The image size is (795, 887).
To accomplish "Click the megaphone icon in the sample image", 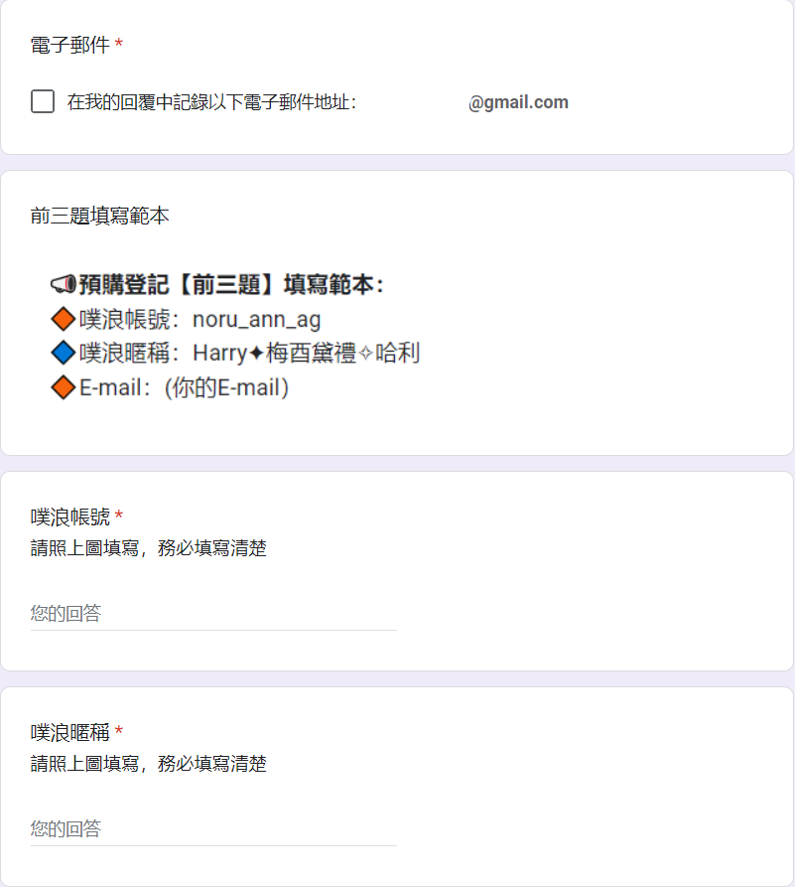I will pos(63,284).
